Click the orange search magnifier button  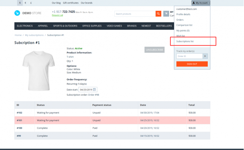coord(158,14)
